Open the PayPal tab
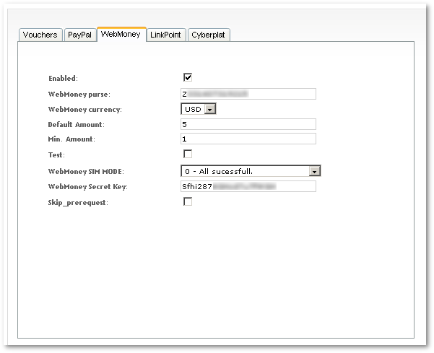The height and width of the screenshot is (353, 434). point(79,35)
